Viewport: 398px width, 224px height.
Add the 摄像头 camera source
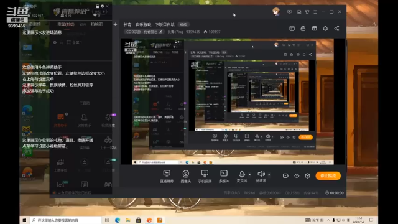coord(185,176)
